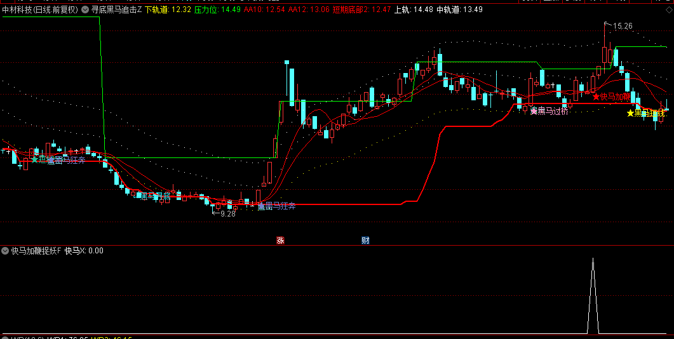This screenshot has width=674, height=339.
Task: Click the red AA12: 13.06 readout
Action: click(x=309, y=10)
